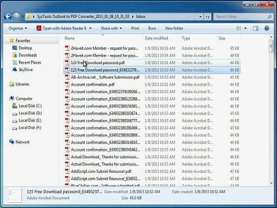Click SysTools Outlook to PDF Converter breadcrumb
This screenshot has height=208, width=277.
[x=83, y=17]
